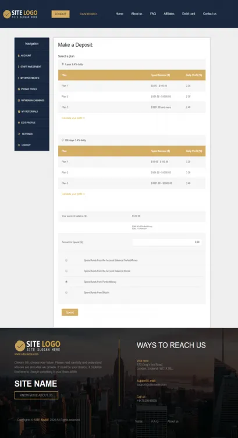The width and height of the screenshot is (238, 438).
Task: Open the first Calculate your profit link
Action: [x=73, y=118]
